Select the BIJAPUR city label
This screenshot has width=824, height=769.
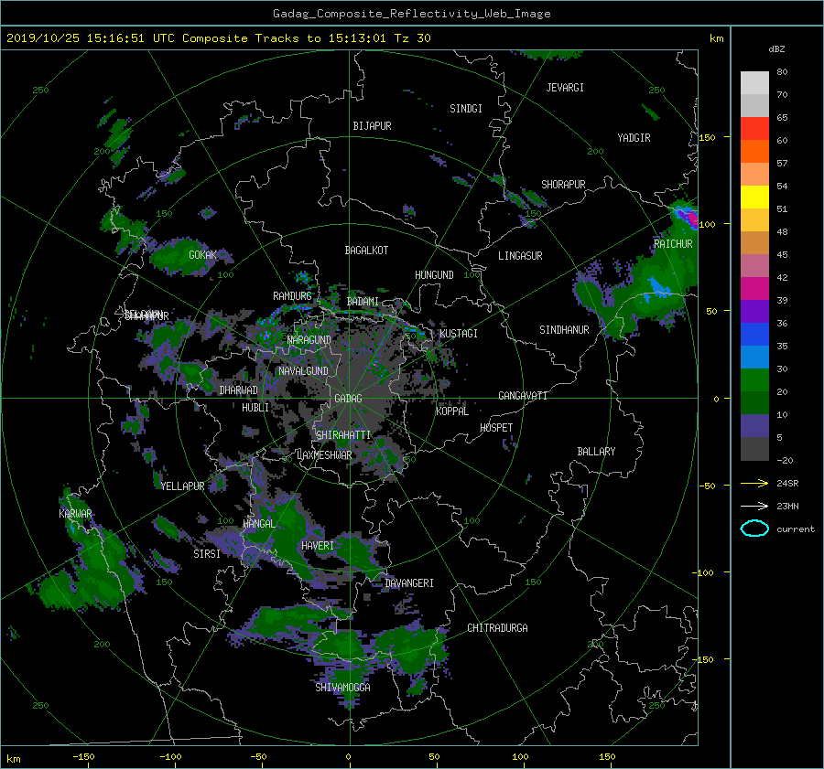point(372,126)
